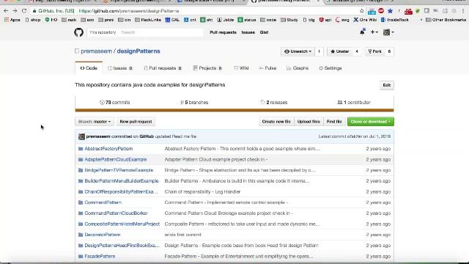The height and width of the screenshot is (264, 469).
Task: Open the user avatar profile dropdown
Action: click(x=388, y=32)
